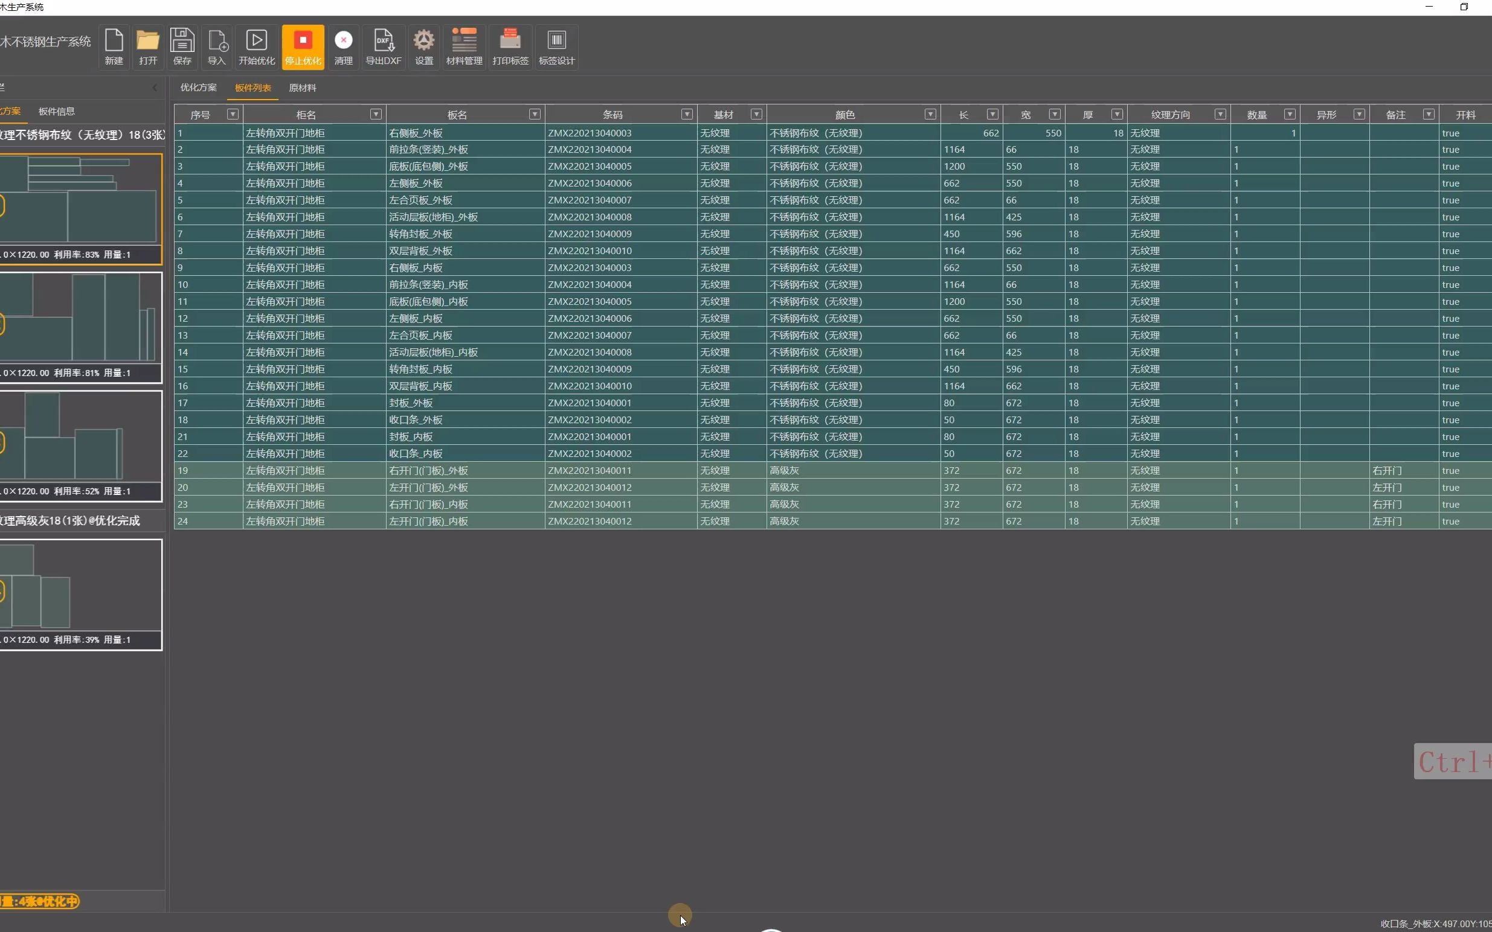Select the 39% utilization sheet layout thumbnail

click(81, 594)
